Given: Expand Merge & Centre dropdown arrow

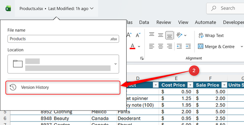Looking at the screenshot, I should click(241, 46).
